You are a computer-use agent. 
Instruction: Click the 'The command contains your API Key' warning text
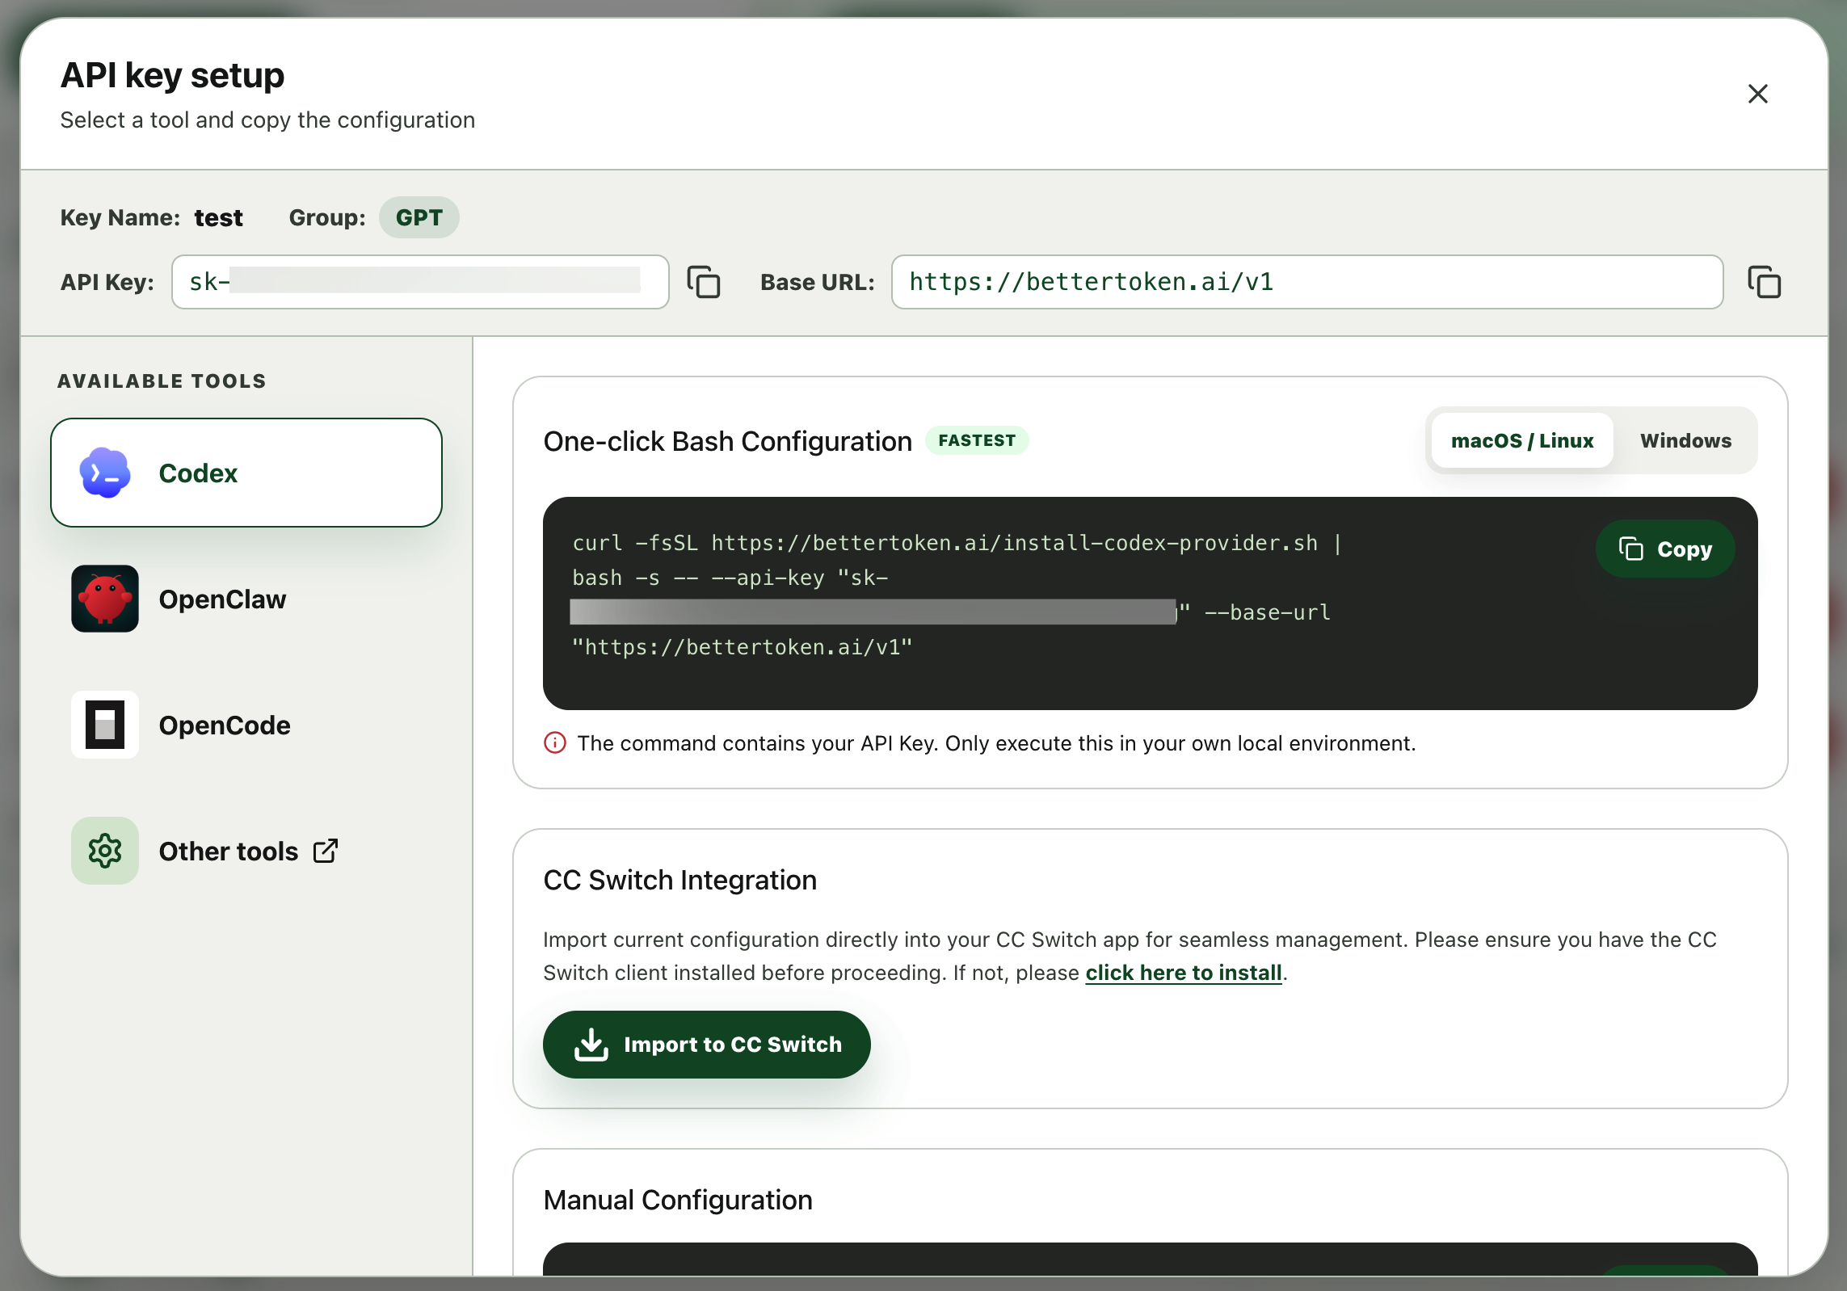(x=996, y=743)
